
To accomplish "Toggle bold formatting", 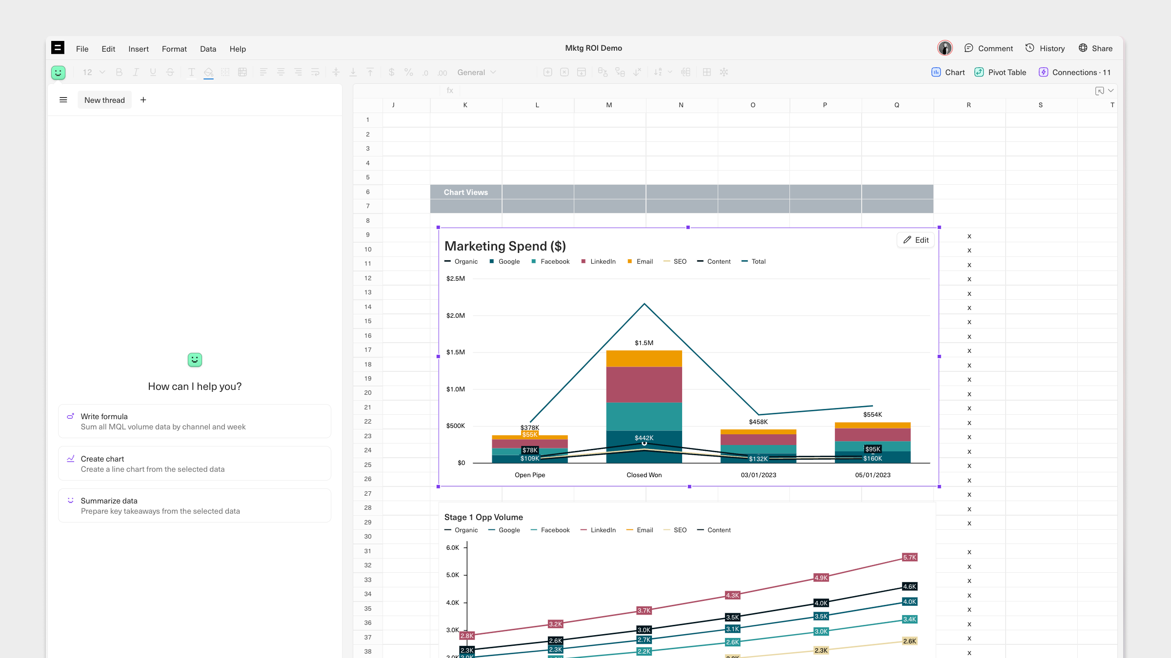I will pos(119,72).
